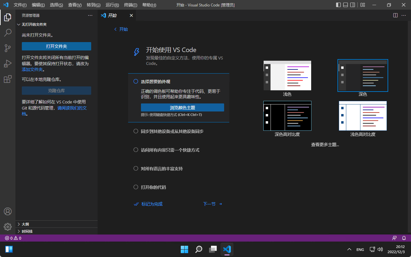Open the 帮助(H) menu
411x257 pixels.
(149, 5)
